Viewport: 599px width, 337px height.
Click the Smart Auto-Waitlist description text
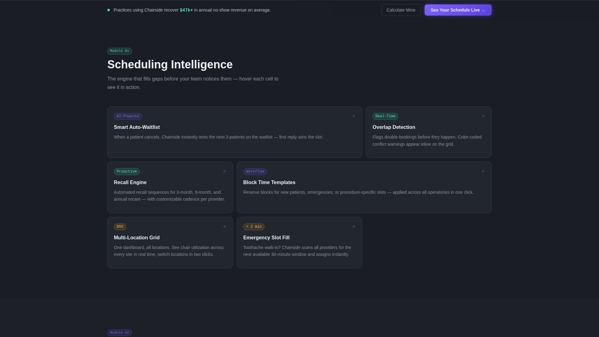[218, 137]
